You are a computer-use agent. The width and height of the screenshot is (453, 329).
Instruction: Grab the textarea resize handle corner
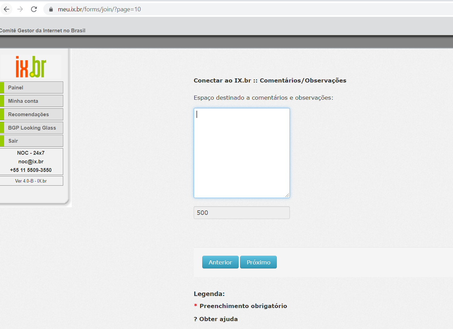(x=287, y=195)
